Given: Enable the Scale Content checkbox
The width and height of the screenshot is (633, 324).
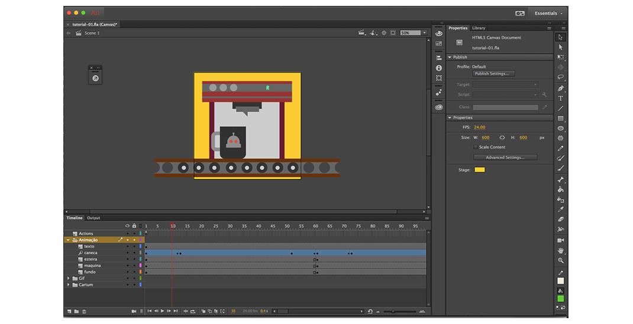Looking at the screenshot, I should pyautogui.click(x=476, y=147).
